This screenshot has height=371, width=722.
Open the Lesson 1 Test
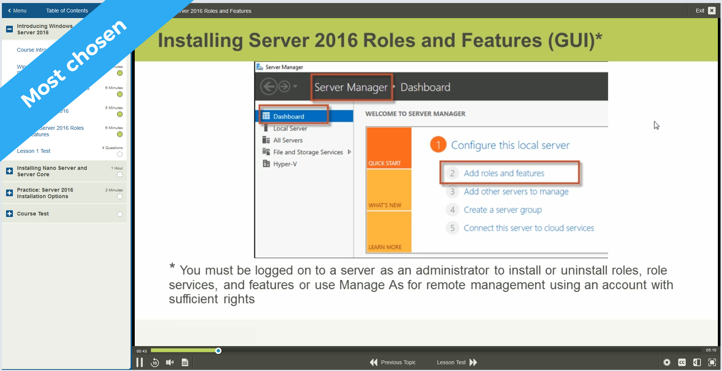pos(34,151)
